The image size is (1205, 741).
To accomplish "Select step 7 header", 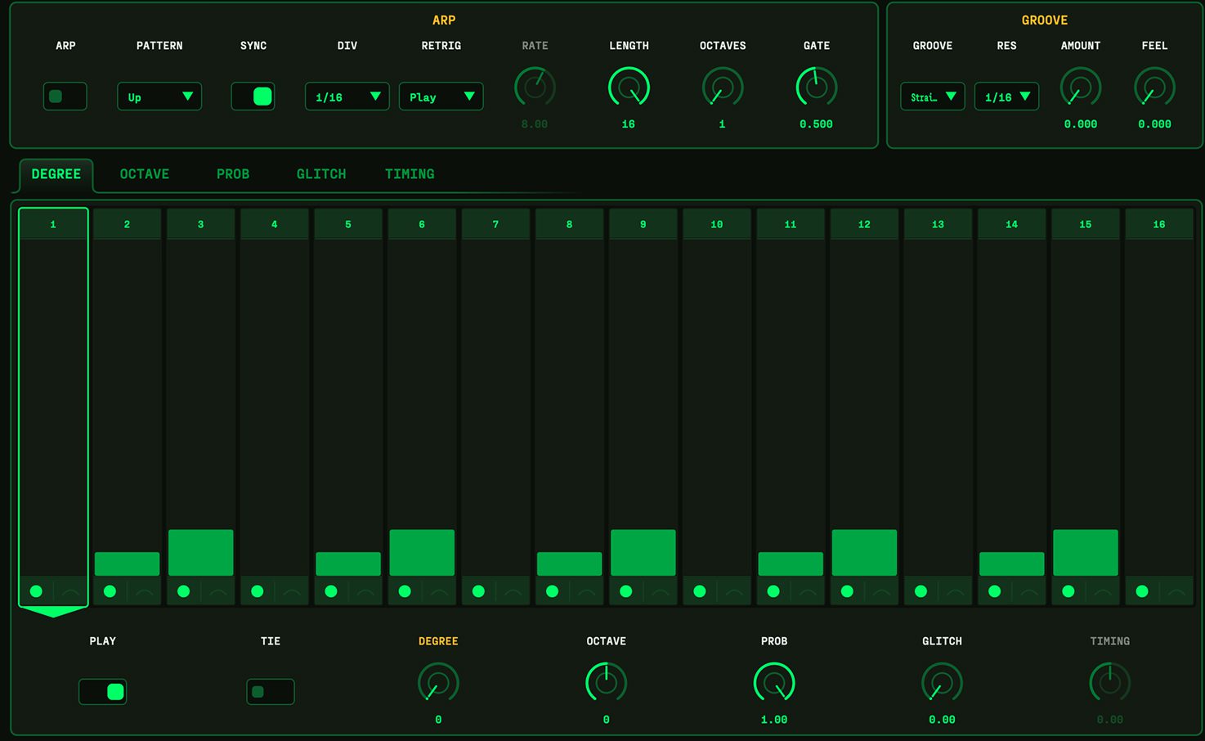I will pos(495,224).
